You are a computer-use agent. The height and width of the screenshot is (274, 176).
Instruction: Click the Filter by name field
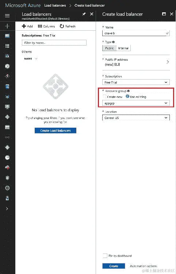(54, 43)
